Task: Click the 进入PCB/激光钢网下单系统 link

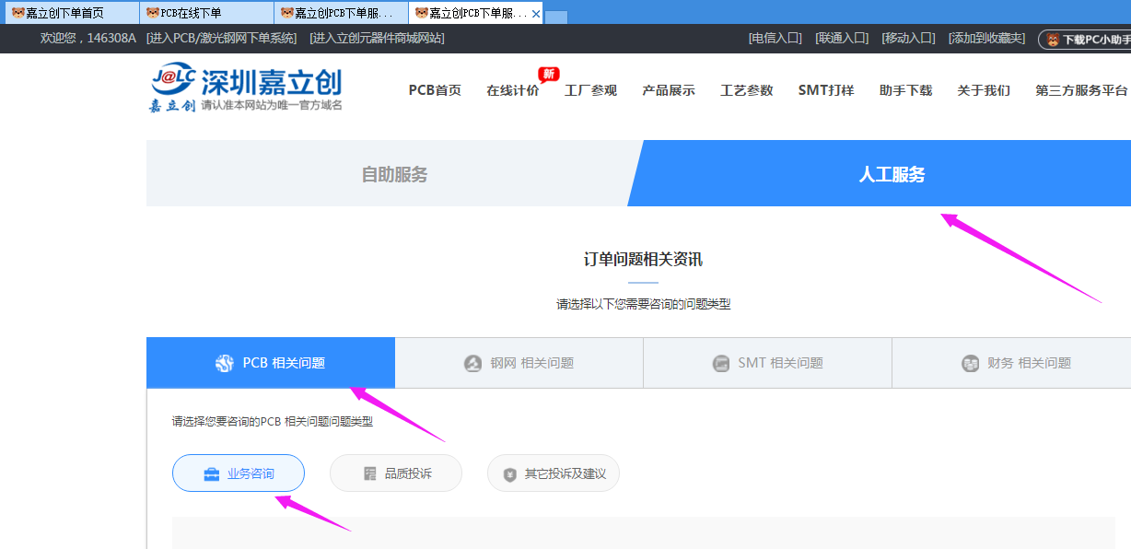Action: point(221,38)
